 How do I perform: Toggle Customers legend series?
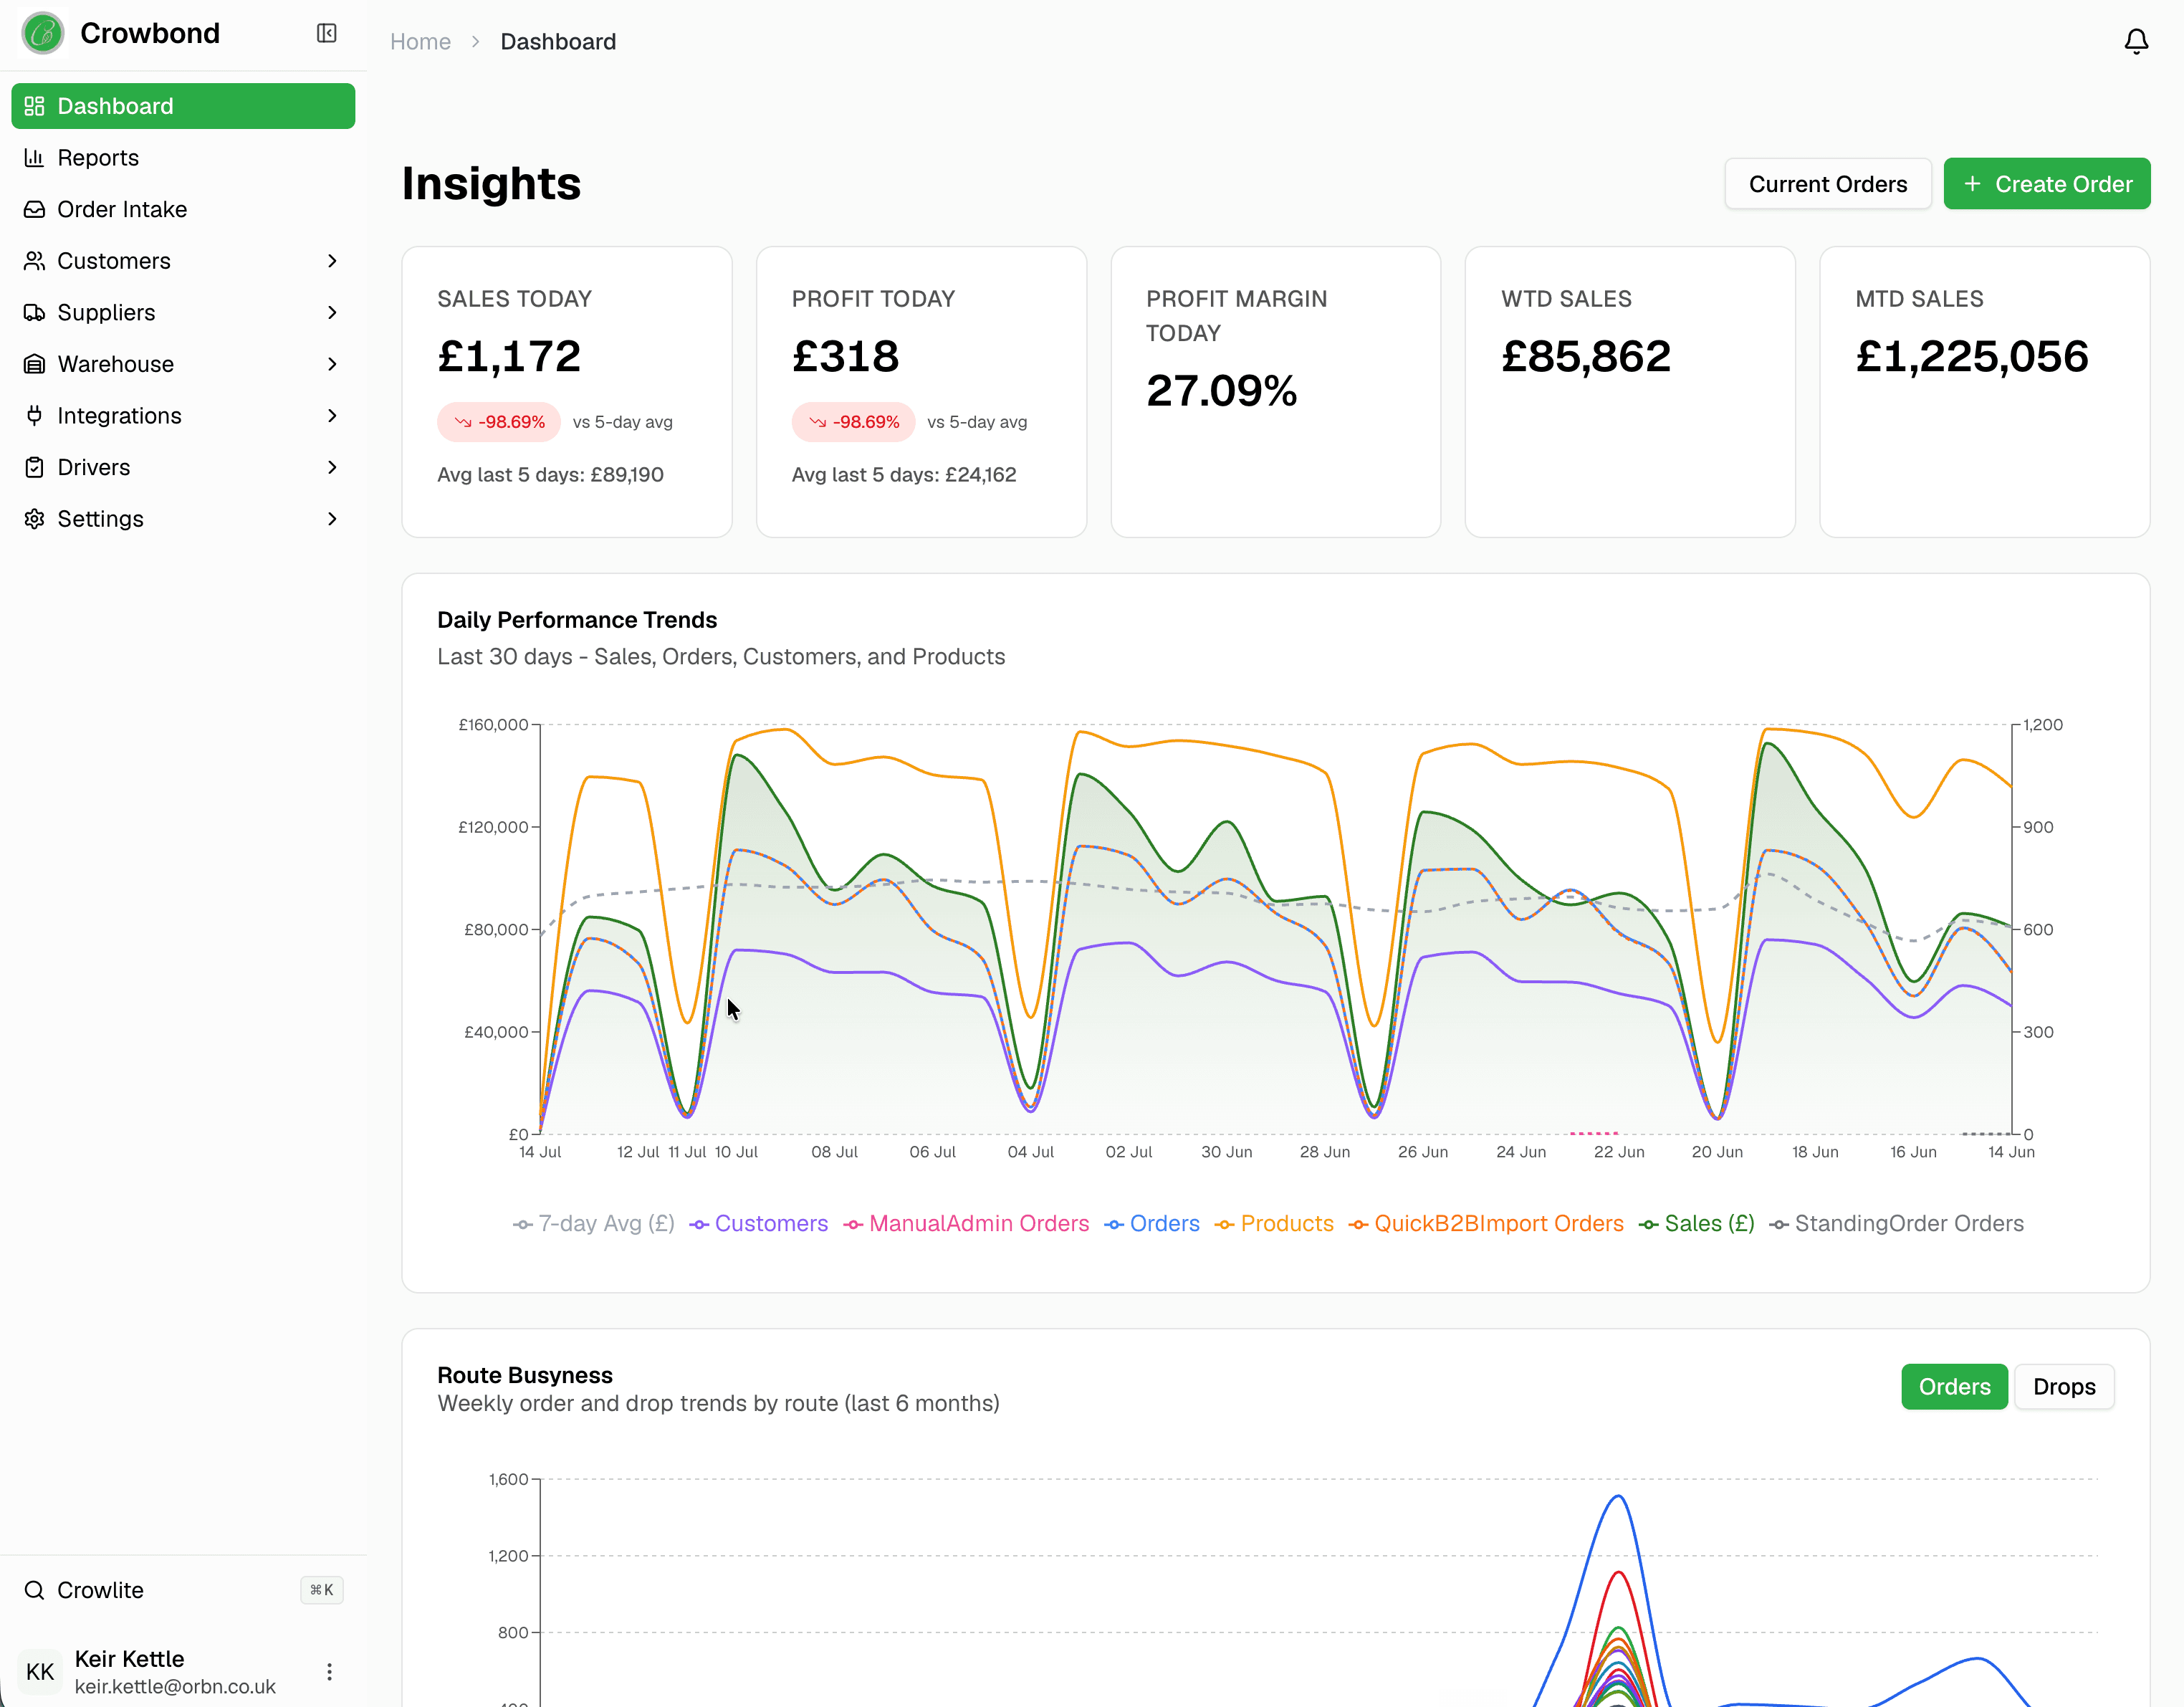point(759,1223)
